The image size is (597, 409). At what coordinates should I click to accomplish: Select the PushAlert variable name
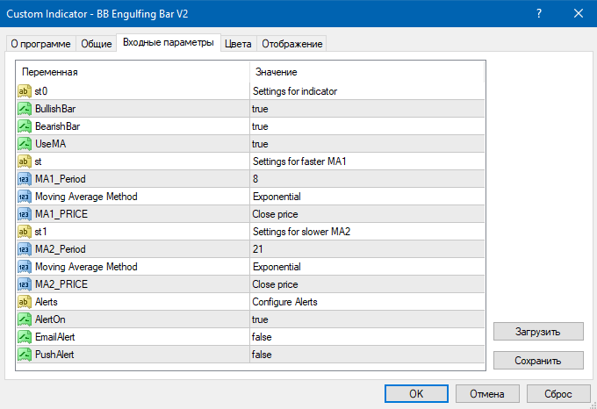(x=54, y=355)
